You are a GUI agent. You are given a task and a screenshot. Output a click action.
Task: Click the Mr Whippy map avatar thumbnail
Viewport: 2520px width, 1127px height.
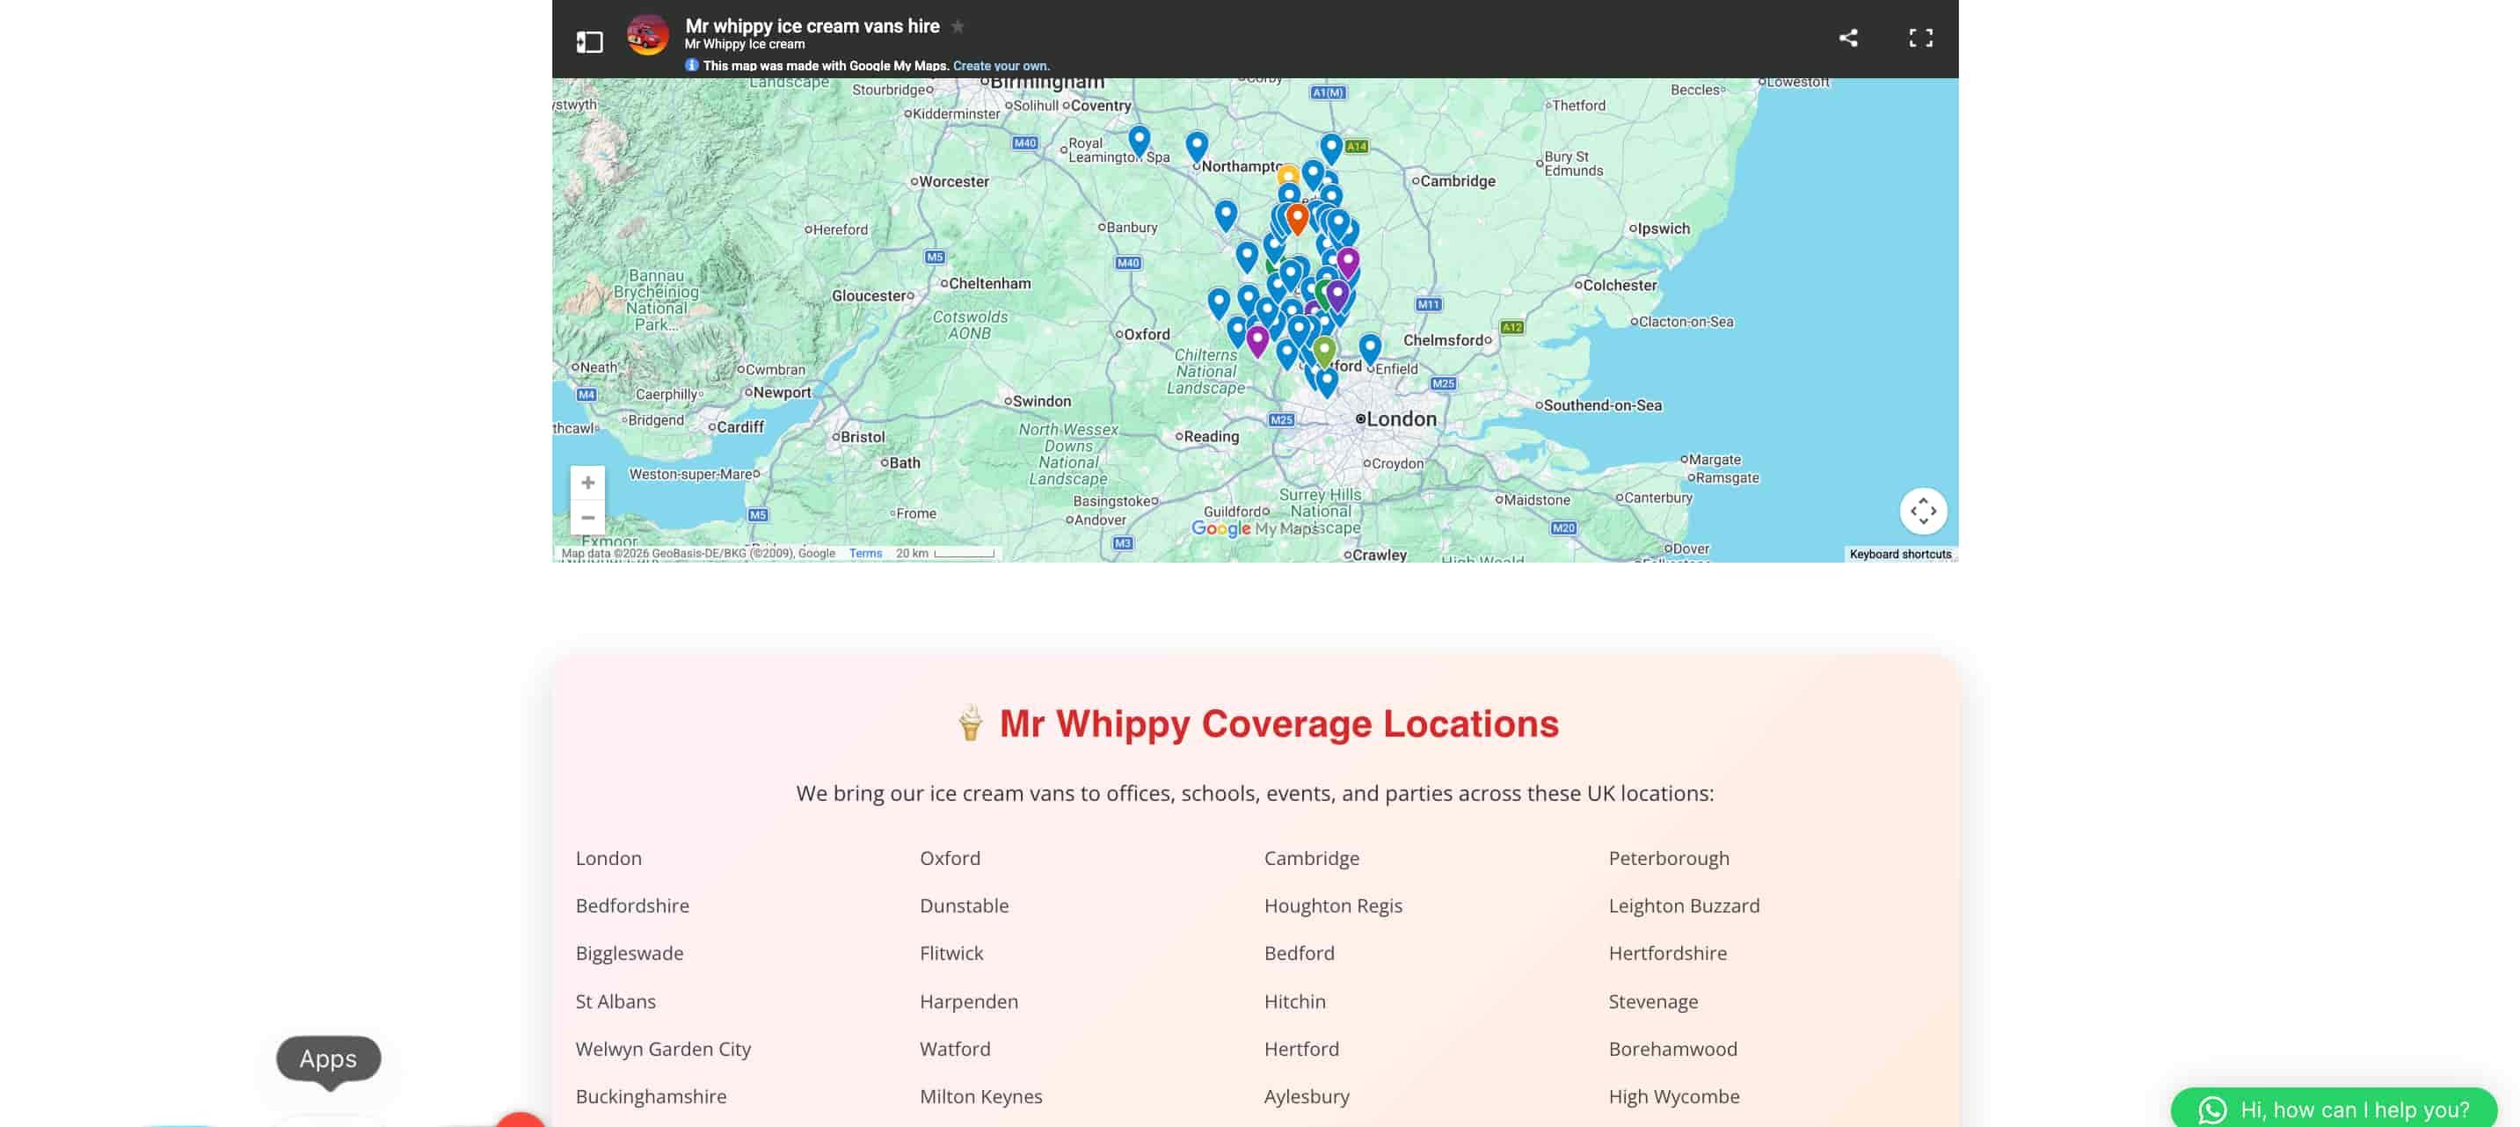pos(648,35)
